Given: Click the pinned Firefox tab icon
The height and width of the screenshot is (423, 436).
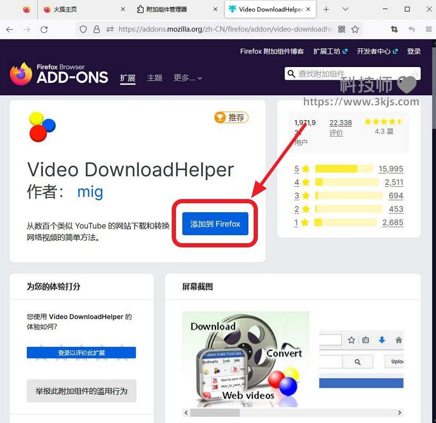Looking at the screenshot, I should (27, 10).
